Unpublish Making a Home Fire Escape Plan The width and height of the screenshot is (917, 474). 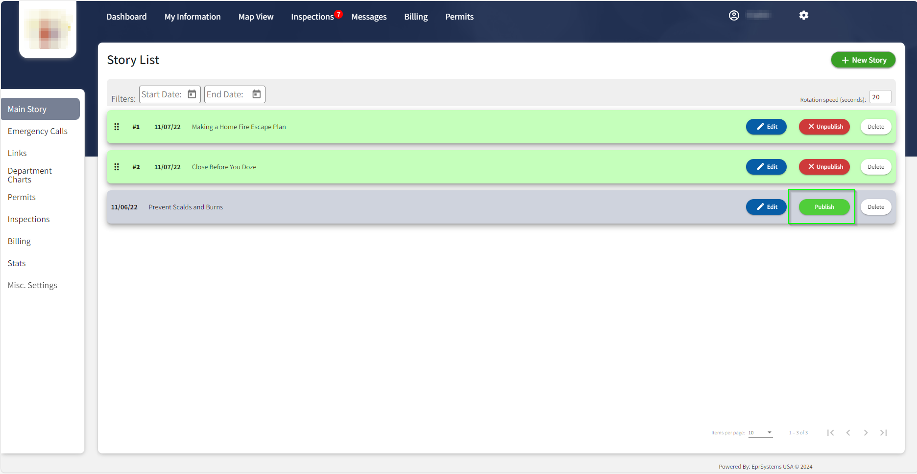pos(824,127)
